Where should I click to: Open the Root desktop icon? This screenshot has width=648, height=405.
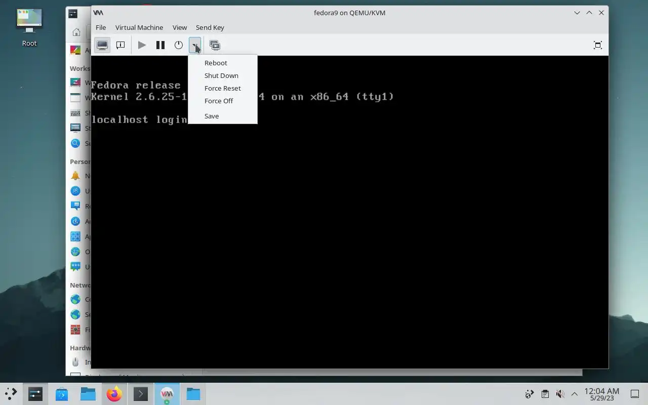[29, 27]
